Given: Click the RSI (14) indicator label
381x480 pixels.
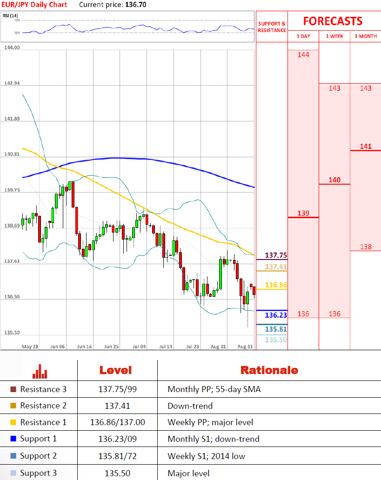Looking at the screenshot, I should (10, 16).
